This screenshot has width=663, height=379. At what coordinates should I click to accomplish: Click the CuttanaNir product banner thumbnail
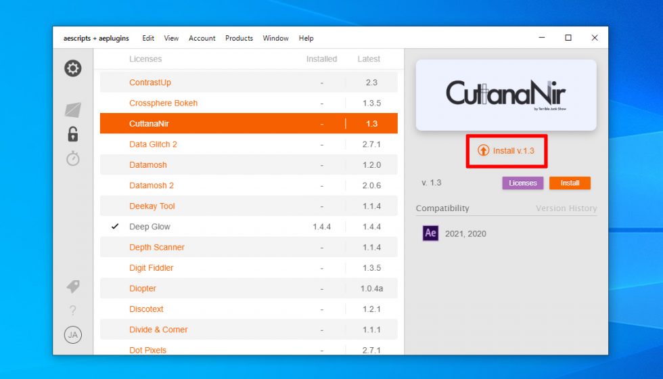(x=506, y=95)
